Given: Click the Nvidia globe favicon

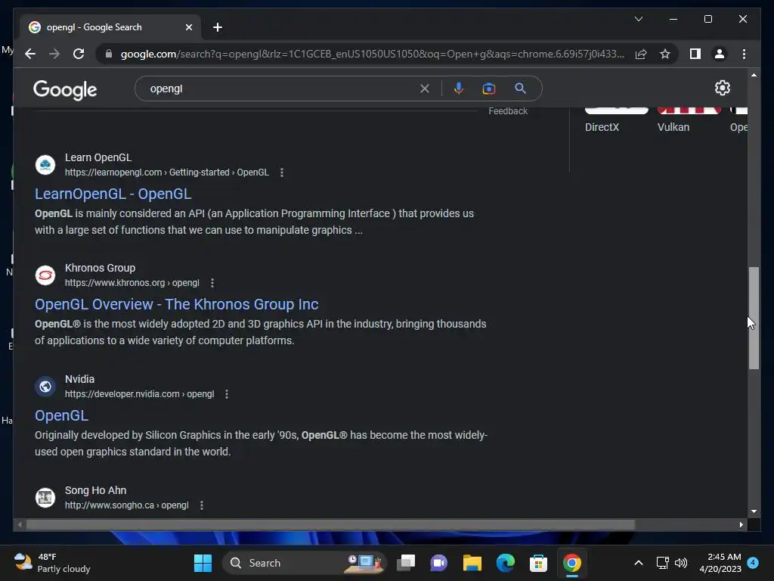Looking at the screenshot, I should tap(45, 387).
